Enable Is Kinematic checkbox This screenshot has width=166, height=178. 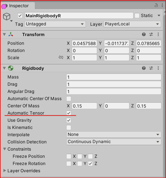[69, 128]
